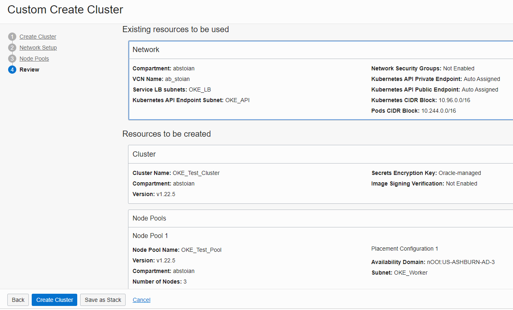This screenshot has height=310, width=513.
Task: Click the Save as Stack button
Action: [103, 300]
